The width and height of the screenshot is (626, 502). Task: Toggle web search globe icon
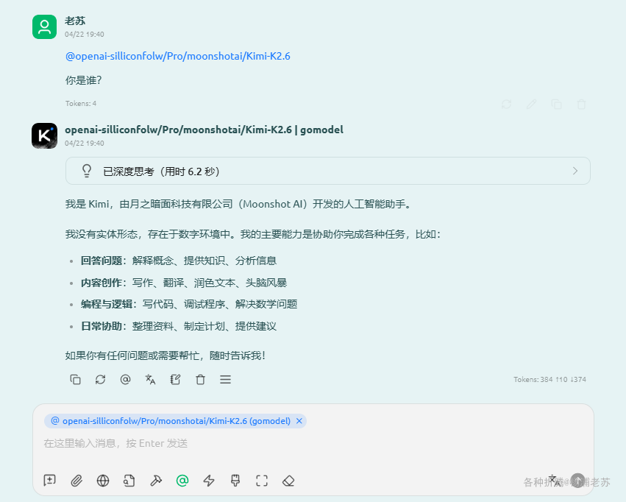[103, 481]
